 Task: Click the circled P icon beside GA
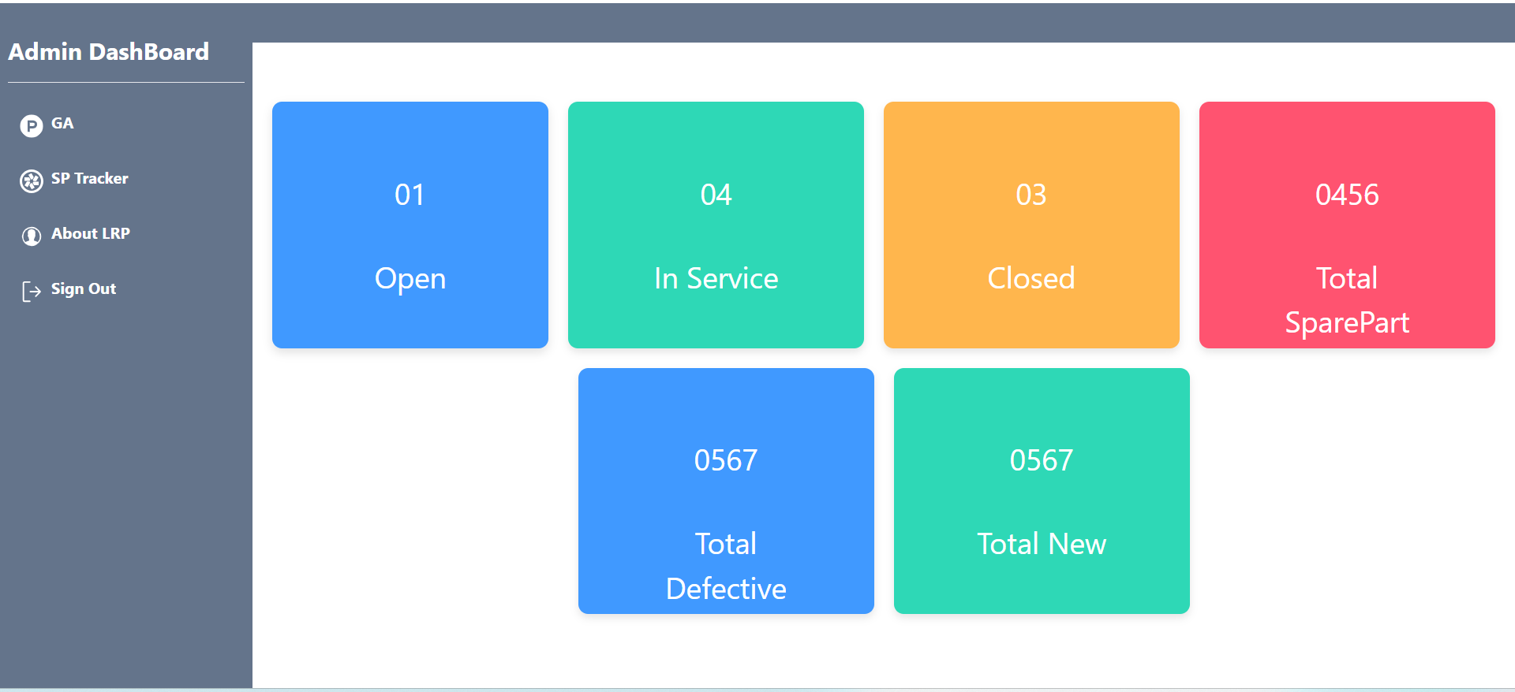(x=32, y=126)
